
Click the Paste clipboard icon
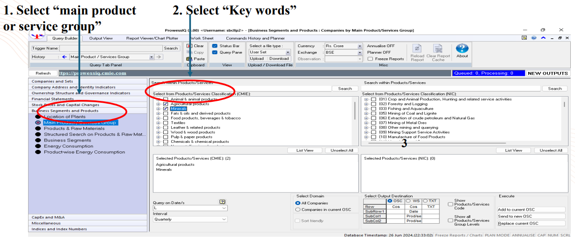189,59
